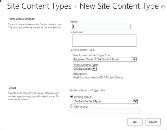Screen dimensions: 167x130
Task: Click the New group label
Action: click(81, 107)
